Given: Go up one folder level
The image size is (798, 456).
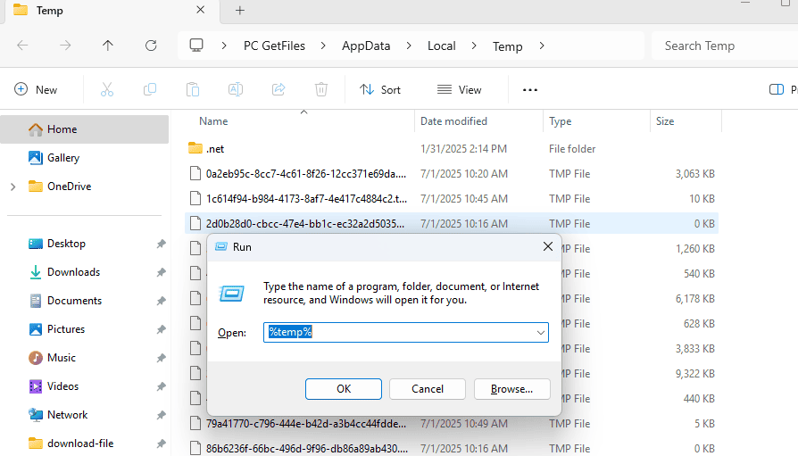Looking at the screenshot, I should pyautogui.click(x=108, y=46).
